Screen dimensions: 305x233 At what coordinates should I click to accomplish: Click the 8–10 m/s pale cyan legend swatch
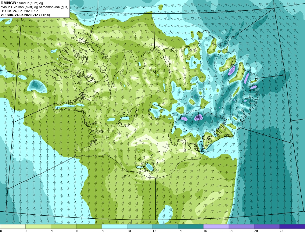(114, 226)
